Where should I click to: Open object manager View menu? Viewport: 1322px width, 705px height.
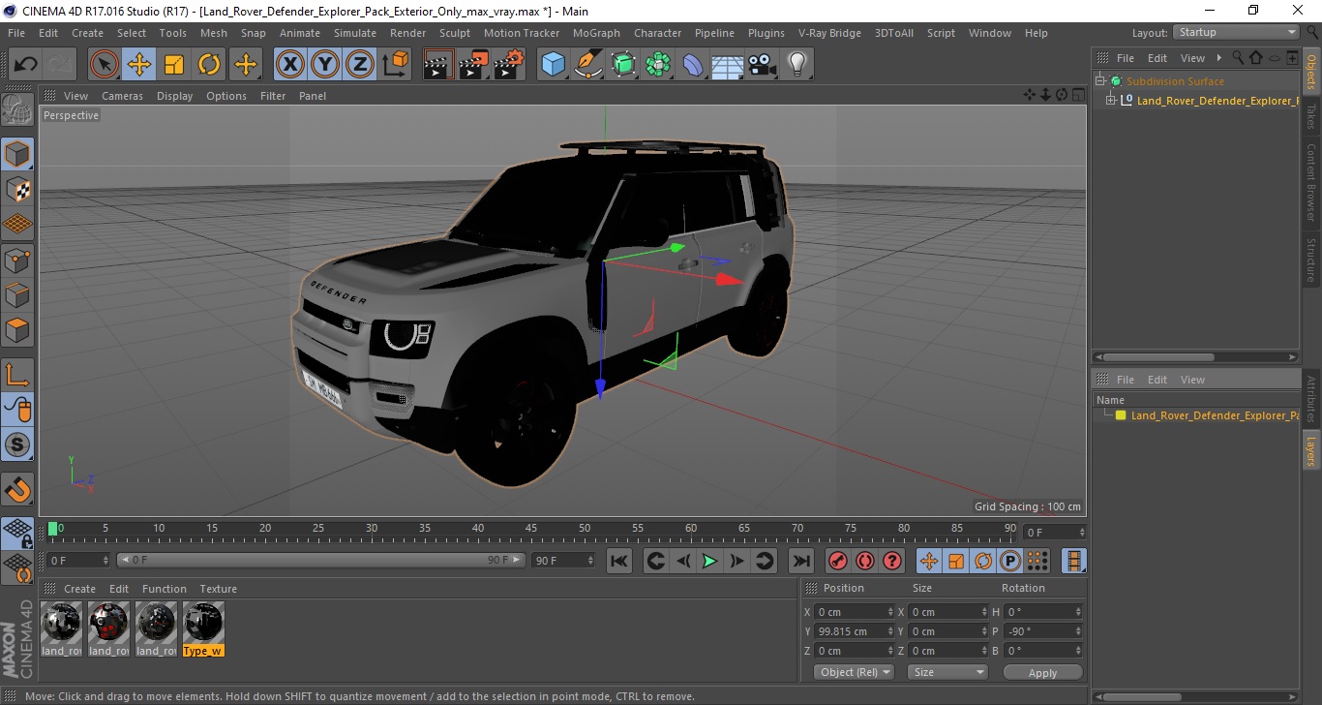tap(1193, 58)
